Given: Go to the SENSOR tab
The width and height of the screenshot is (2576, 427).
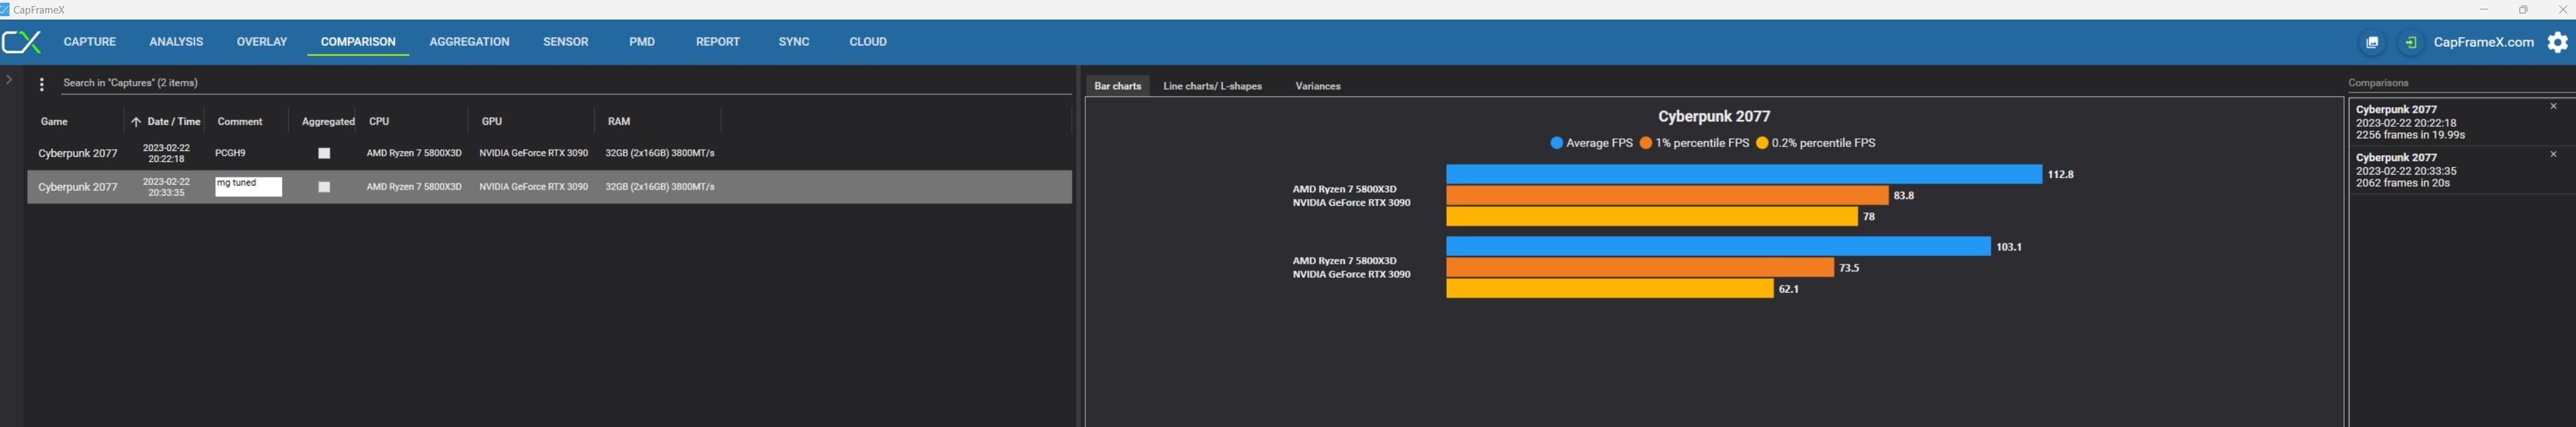Looking at the screenshot, I should (566, 42).
